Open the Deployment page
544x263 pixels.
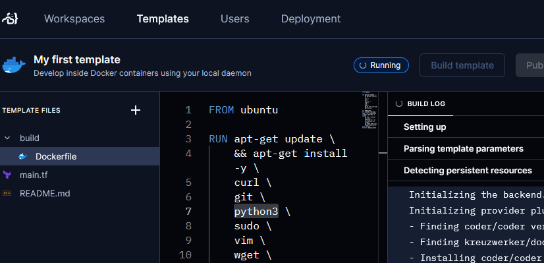click(311, 18)
